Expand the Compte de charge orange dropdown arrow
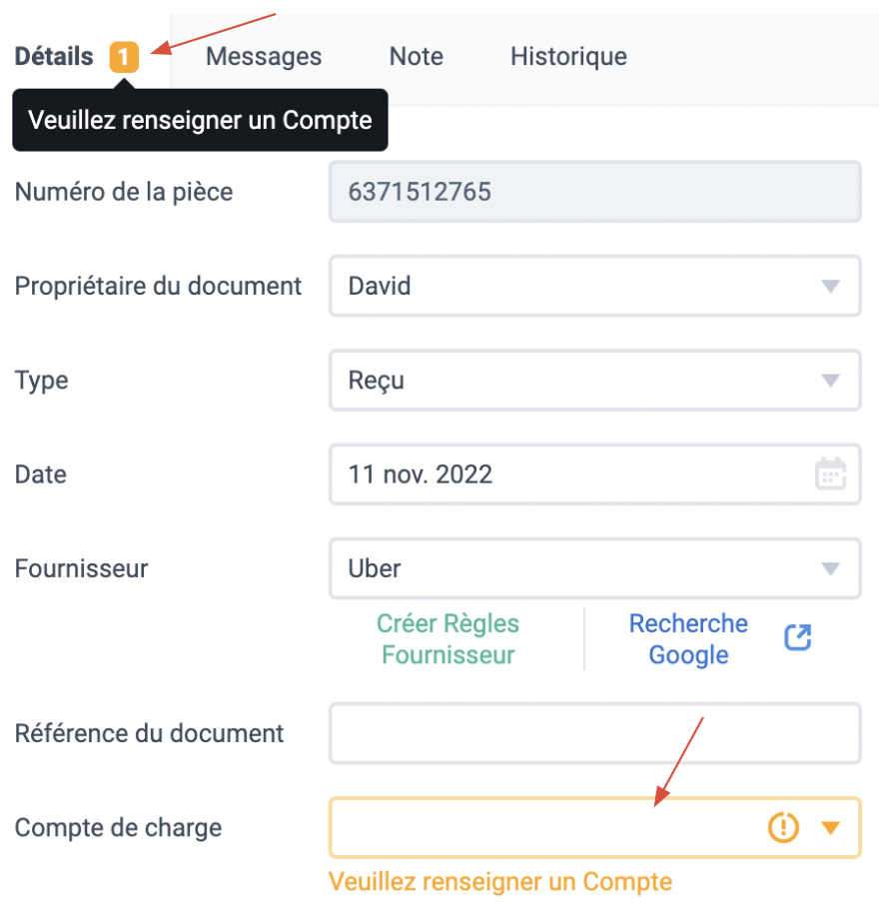Viewport: 879px width, 903px height. [x=831, y=828]
